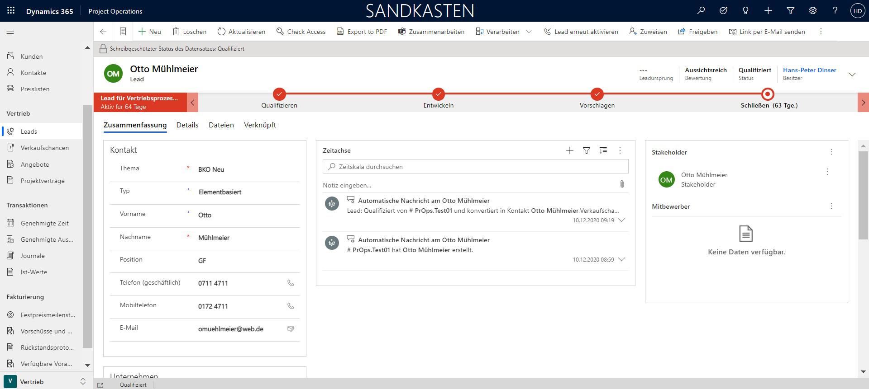This screenshot has width=869, height=389.
Task: Click the quick create plus icon in top bar
Action: [x=768, y=10]
